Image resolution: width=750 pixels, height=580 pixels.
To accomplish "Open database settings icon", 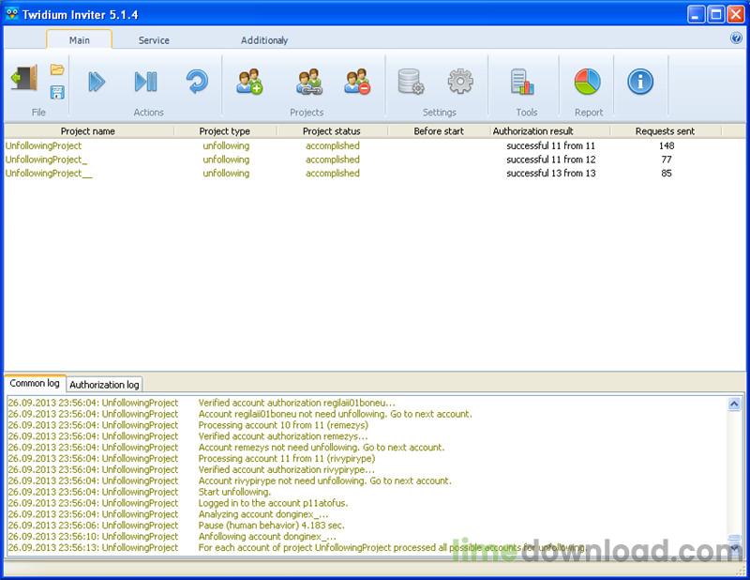I will tap(412, 82).
